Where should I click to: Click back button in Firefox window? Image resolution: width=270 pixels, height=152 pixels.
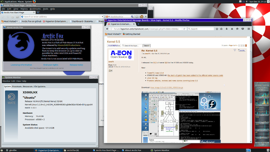[x=107, y=29]
